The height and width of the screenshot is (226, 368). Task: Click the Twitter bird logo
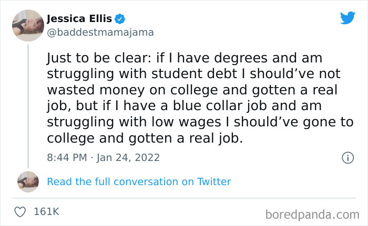[x=347, y=18]
